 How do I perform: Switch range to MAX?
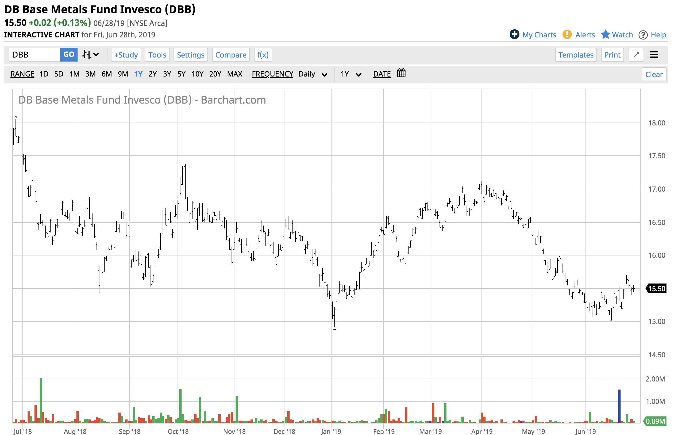pos(234,74)
